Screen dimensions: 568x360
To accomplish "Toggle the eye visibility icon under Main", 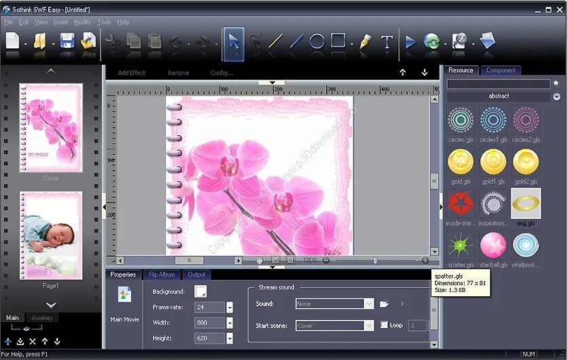I will (x=26, y=329).
